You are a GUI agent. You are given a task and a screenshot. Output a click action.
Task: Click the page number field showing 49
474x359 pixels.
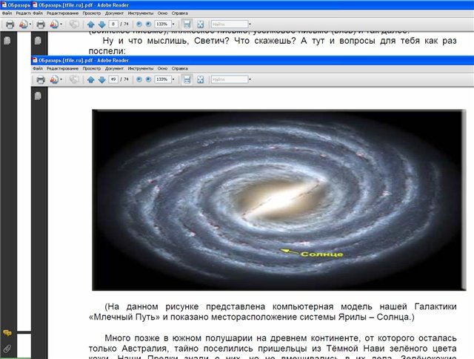point(113,79)
